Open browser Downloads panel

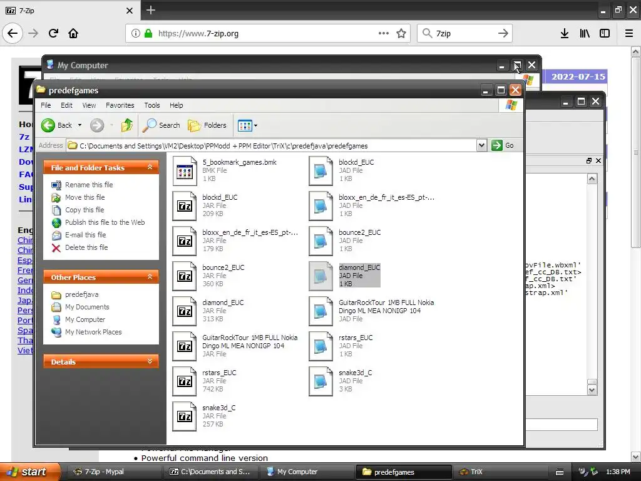click(x=565, y=33)
